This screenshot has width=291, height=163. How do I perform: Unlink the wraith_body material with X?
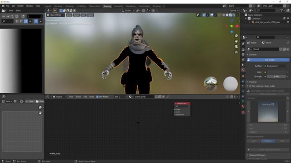[163, 96]
